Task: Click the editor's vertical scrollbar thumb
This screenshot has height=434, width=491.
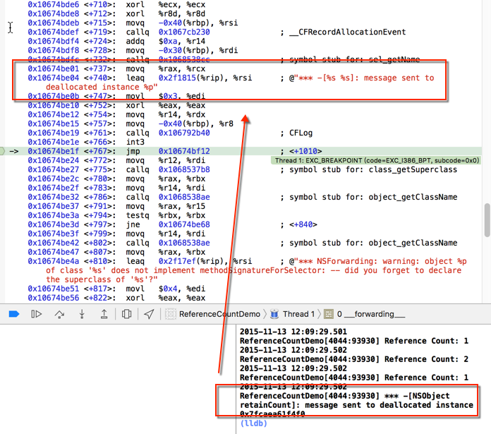Action: click(486, 220)
